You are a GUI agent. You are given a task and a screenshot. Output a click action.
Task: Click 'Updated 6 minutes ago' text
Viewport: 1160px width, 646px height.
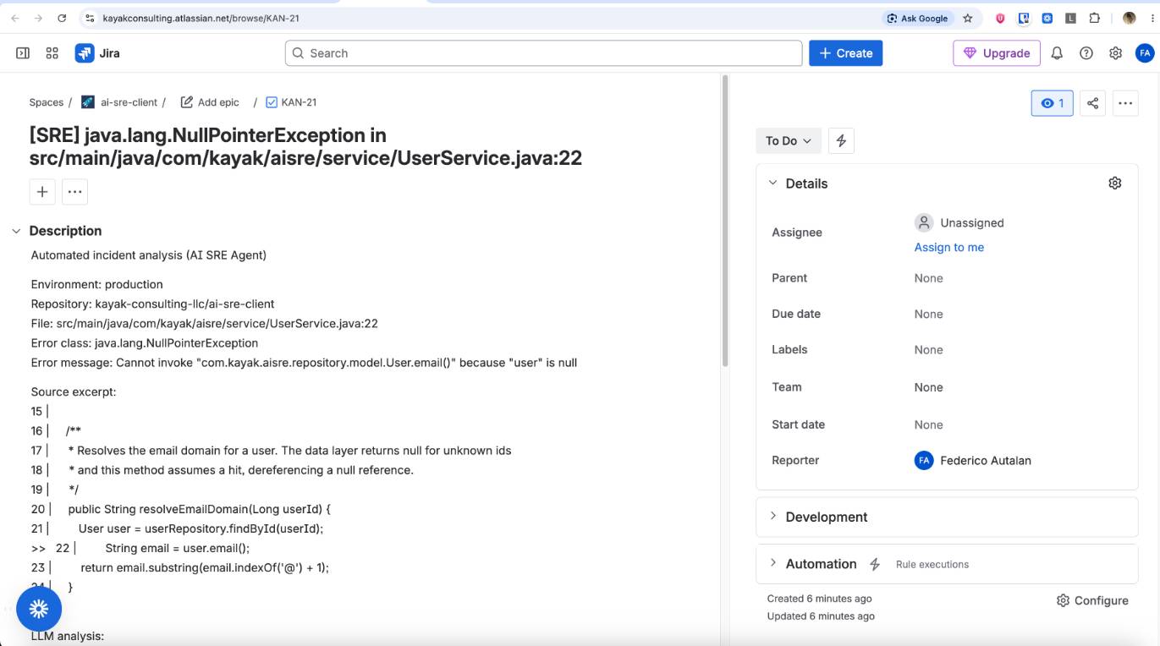pyautogui.click(x=821, y=616)
